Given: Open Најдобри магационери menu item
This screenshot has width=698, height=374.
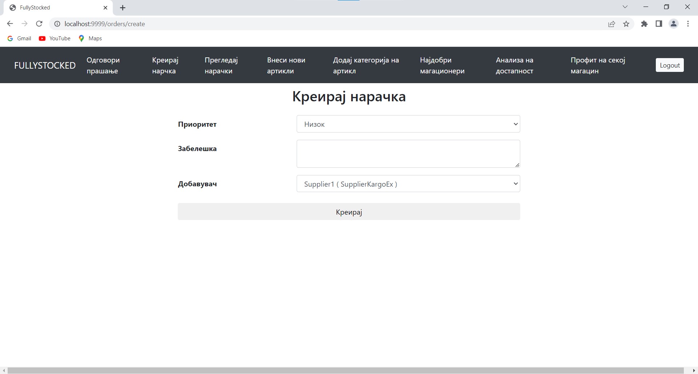Looking at the screenshot, I should click(x=442, y=65).
